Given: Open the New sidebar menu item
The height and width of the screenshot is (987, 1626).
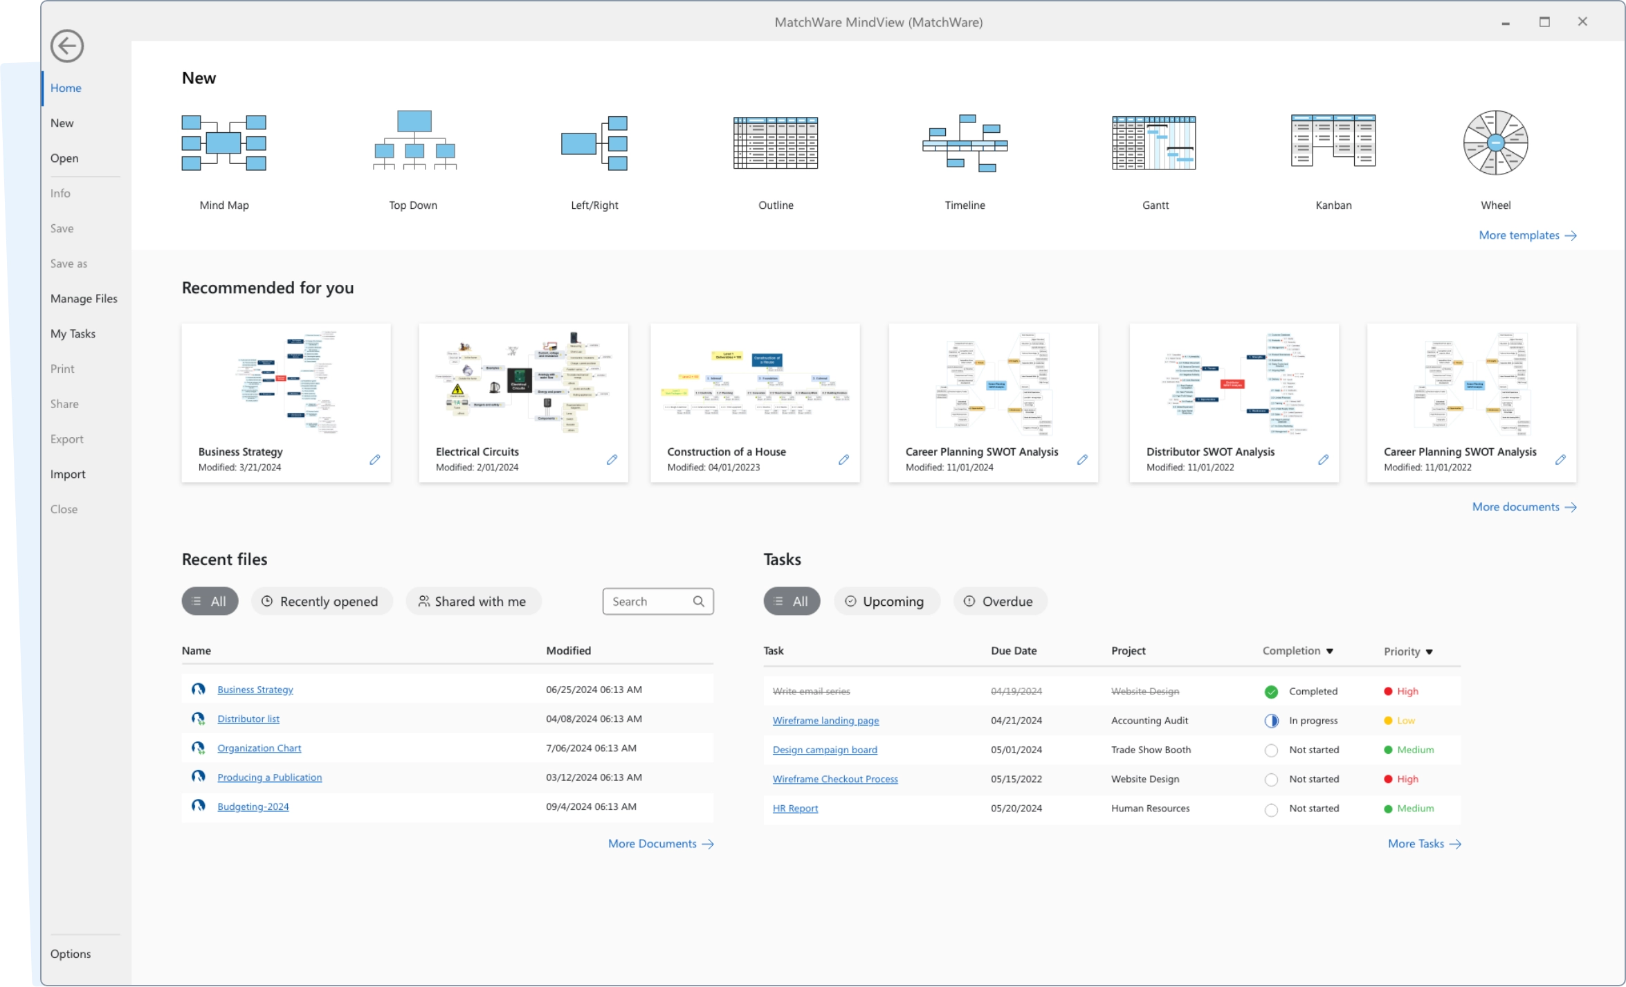Looking at the screenshot, I should (62, 123).
